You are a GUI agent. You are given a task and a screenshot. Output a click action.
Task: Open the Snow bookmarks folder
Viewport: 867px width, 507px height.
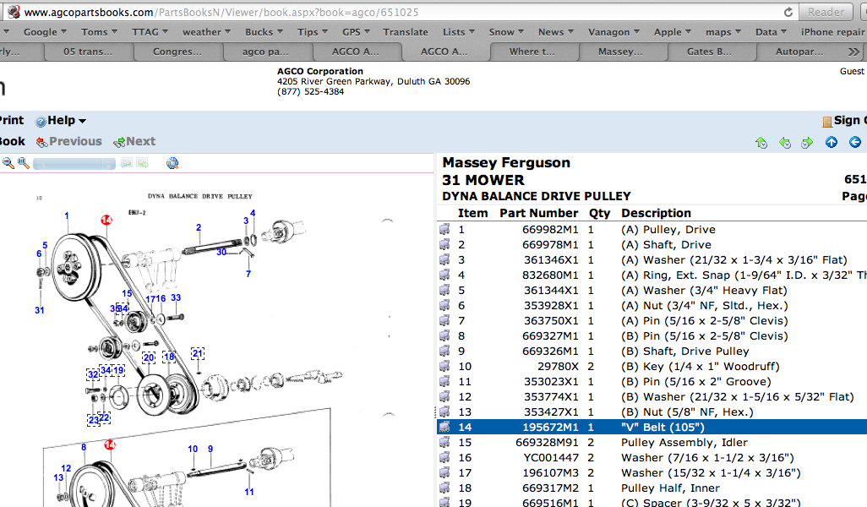pos(506,32)
